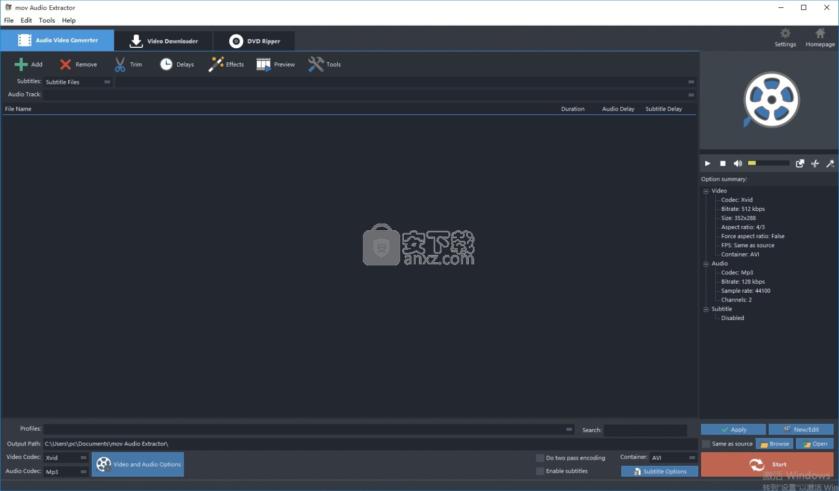Click the Subtitle Delay column header

pyautogui.click(x=663, y=109)
